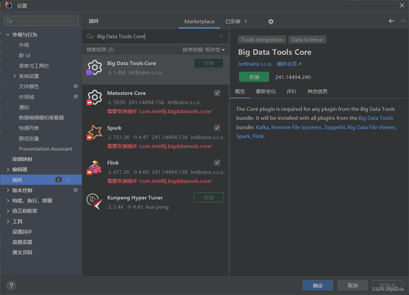Click the settings search magnifier icon
409x295 pixels.
10,21
